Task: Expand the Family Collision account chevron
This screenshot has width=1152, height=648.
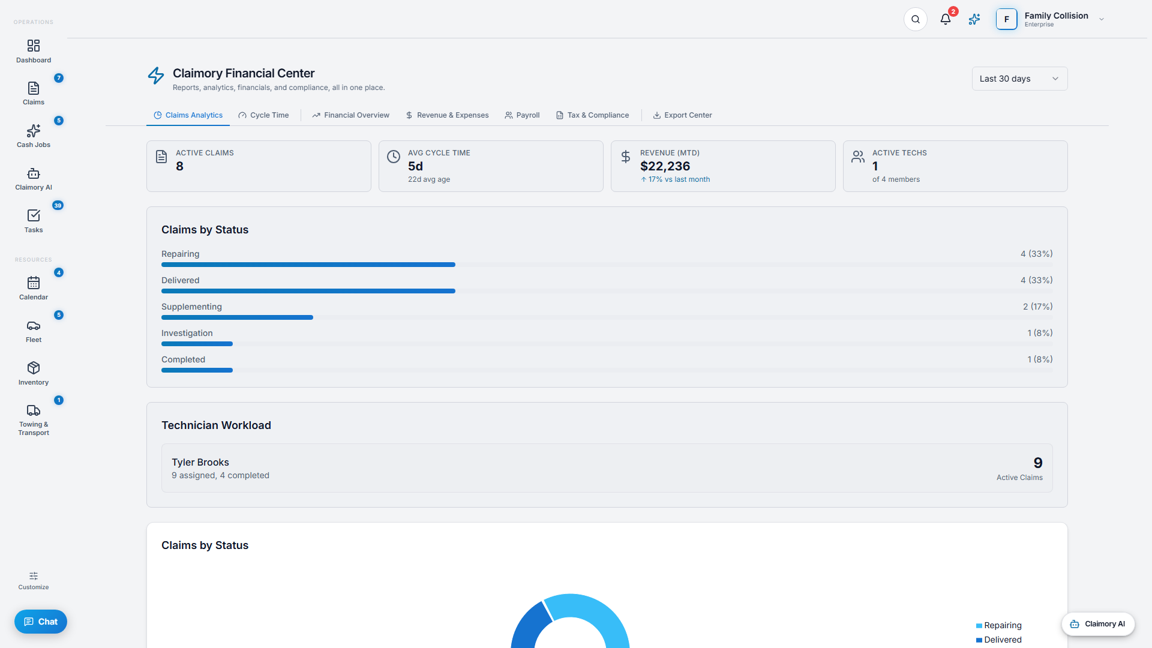Action: (1102, 19)
